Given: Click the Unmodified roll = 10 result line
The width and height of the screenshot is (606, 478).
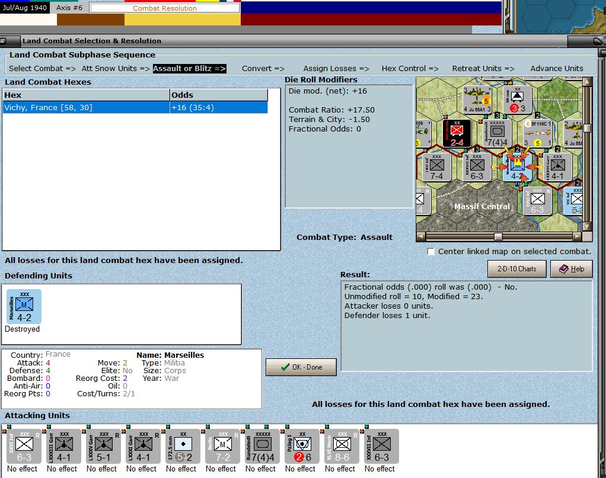Looking at the screenshot, I should (x=413, y=297).
